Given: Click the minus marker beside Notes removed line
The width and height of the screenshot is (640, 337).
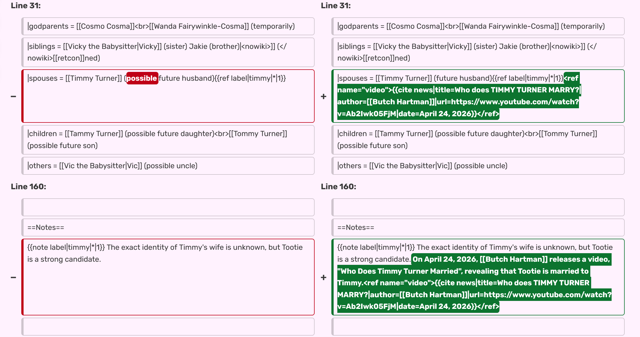Looking at the screenshot, I should [13, 277].
